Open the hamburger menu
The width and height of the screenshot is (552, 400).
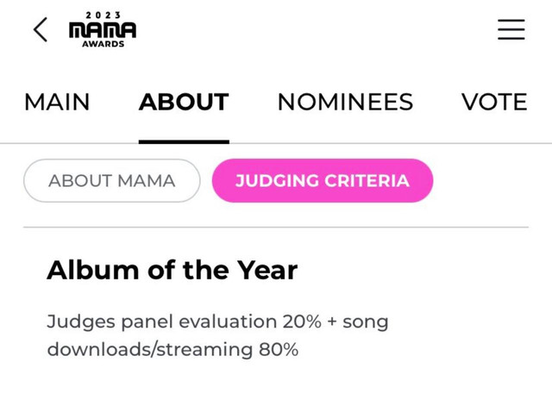tap(511, 29)
